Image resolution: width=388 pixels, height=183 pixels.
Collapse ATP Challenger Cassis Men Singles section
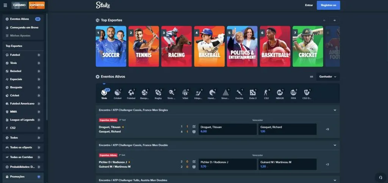pos(335,110)
